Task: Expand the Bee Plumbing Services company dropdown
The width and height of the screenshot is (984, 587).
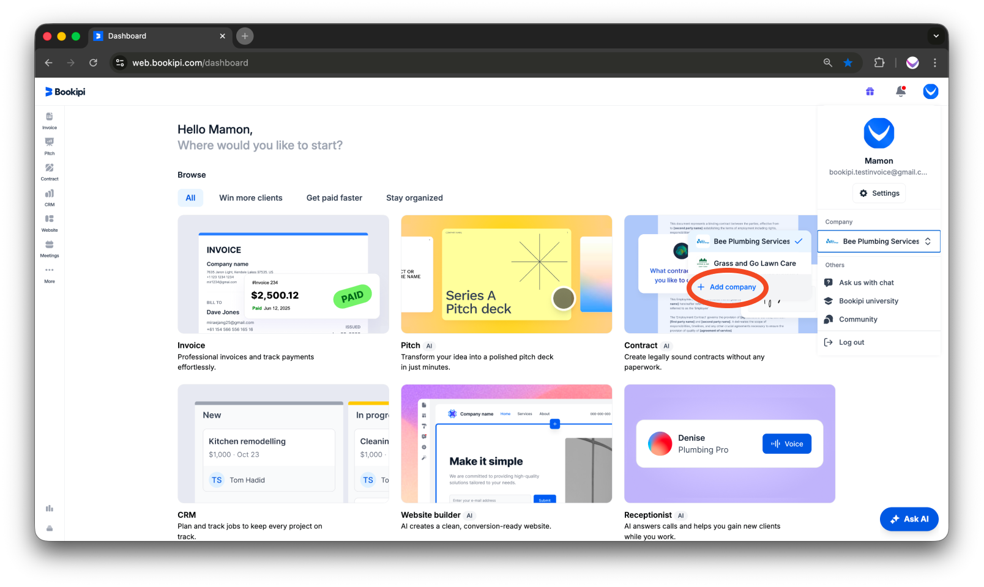Action: click(879, 241)
